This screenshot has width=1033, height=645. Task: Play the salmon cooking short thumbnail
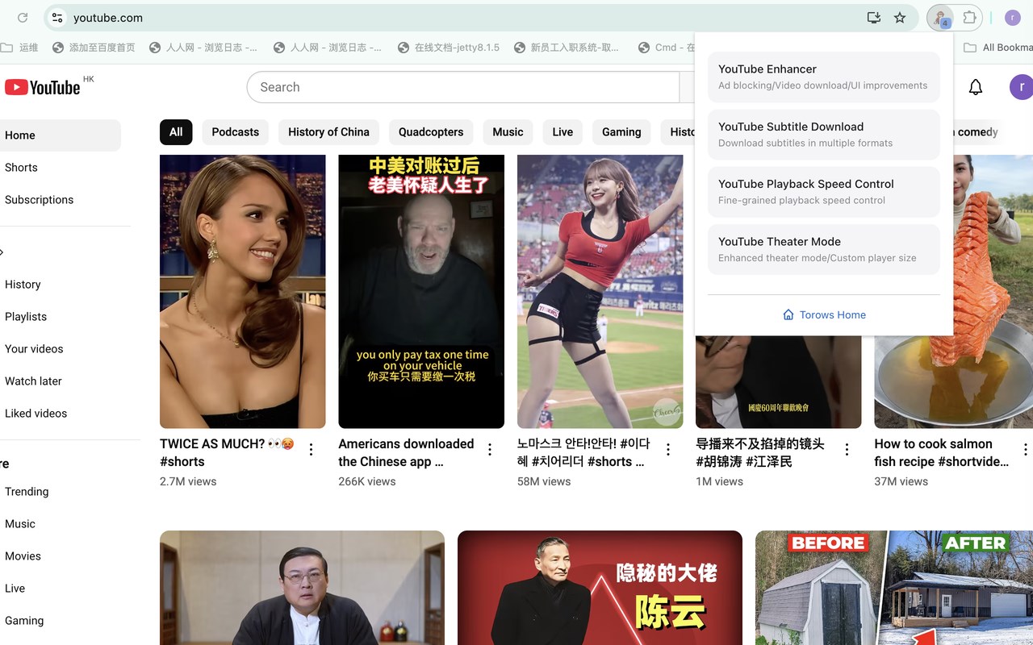pyautogui.click(x=953, y=382)
